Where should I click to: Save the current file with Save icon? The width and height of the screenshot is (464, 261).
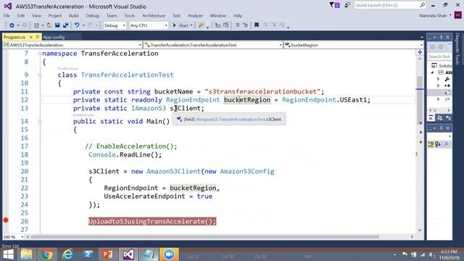[x=57, y=25]
